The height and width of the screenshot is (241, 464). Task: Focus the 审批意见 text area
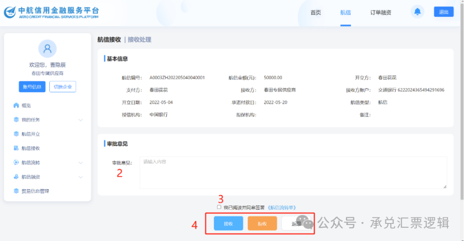(293, 172)
